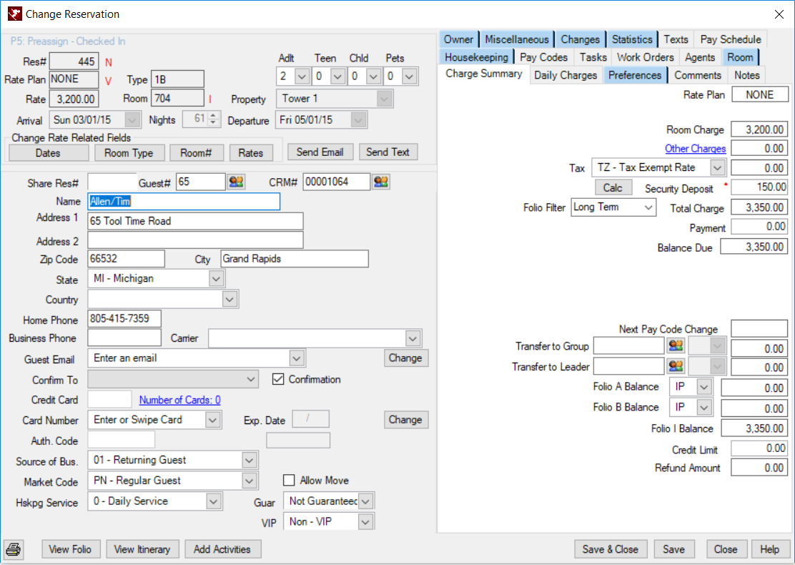
Task: Click the Change button beside Guest Email
Action: click(x=405, y=358)
